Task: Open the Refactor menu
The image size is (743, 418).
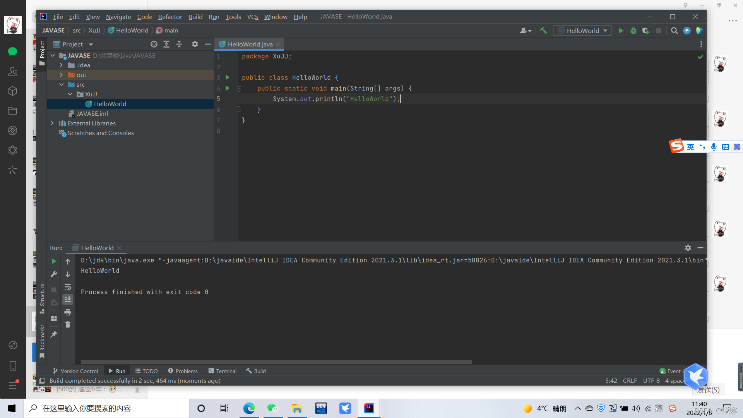Action: pyautogui.click(x=170, y=17)
